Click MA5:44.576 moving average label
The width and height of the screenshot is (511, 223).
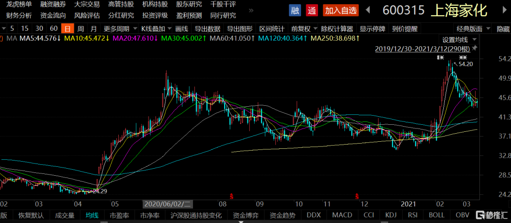40,38
